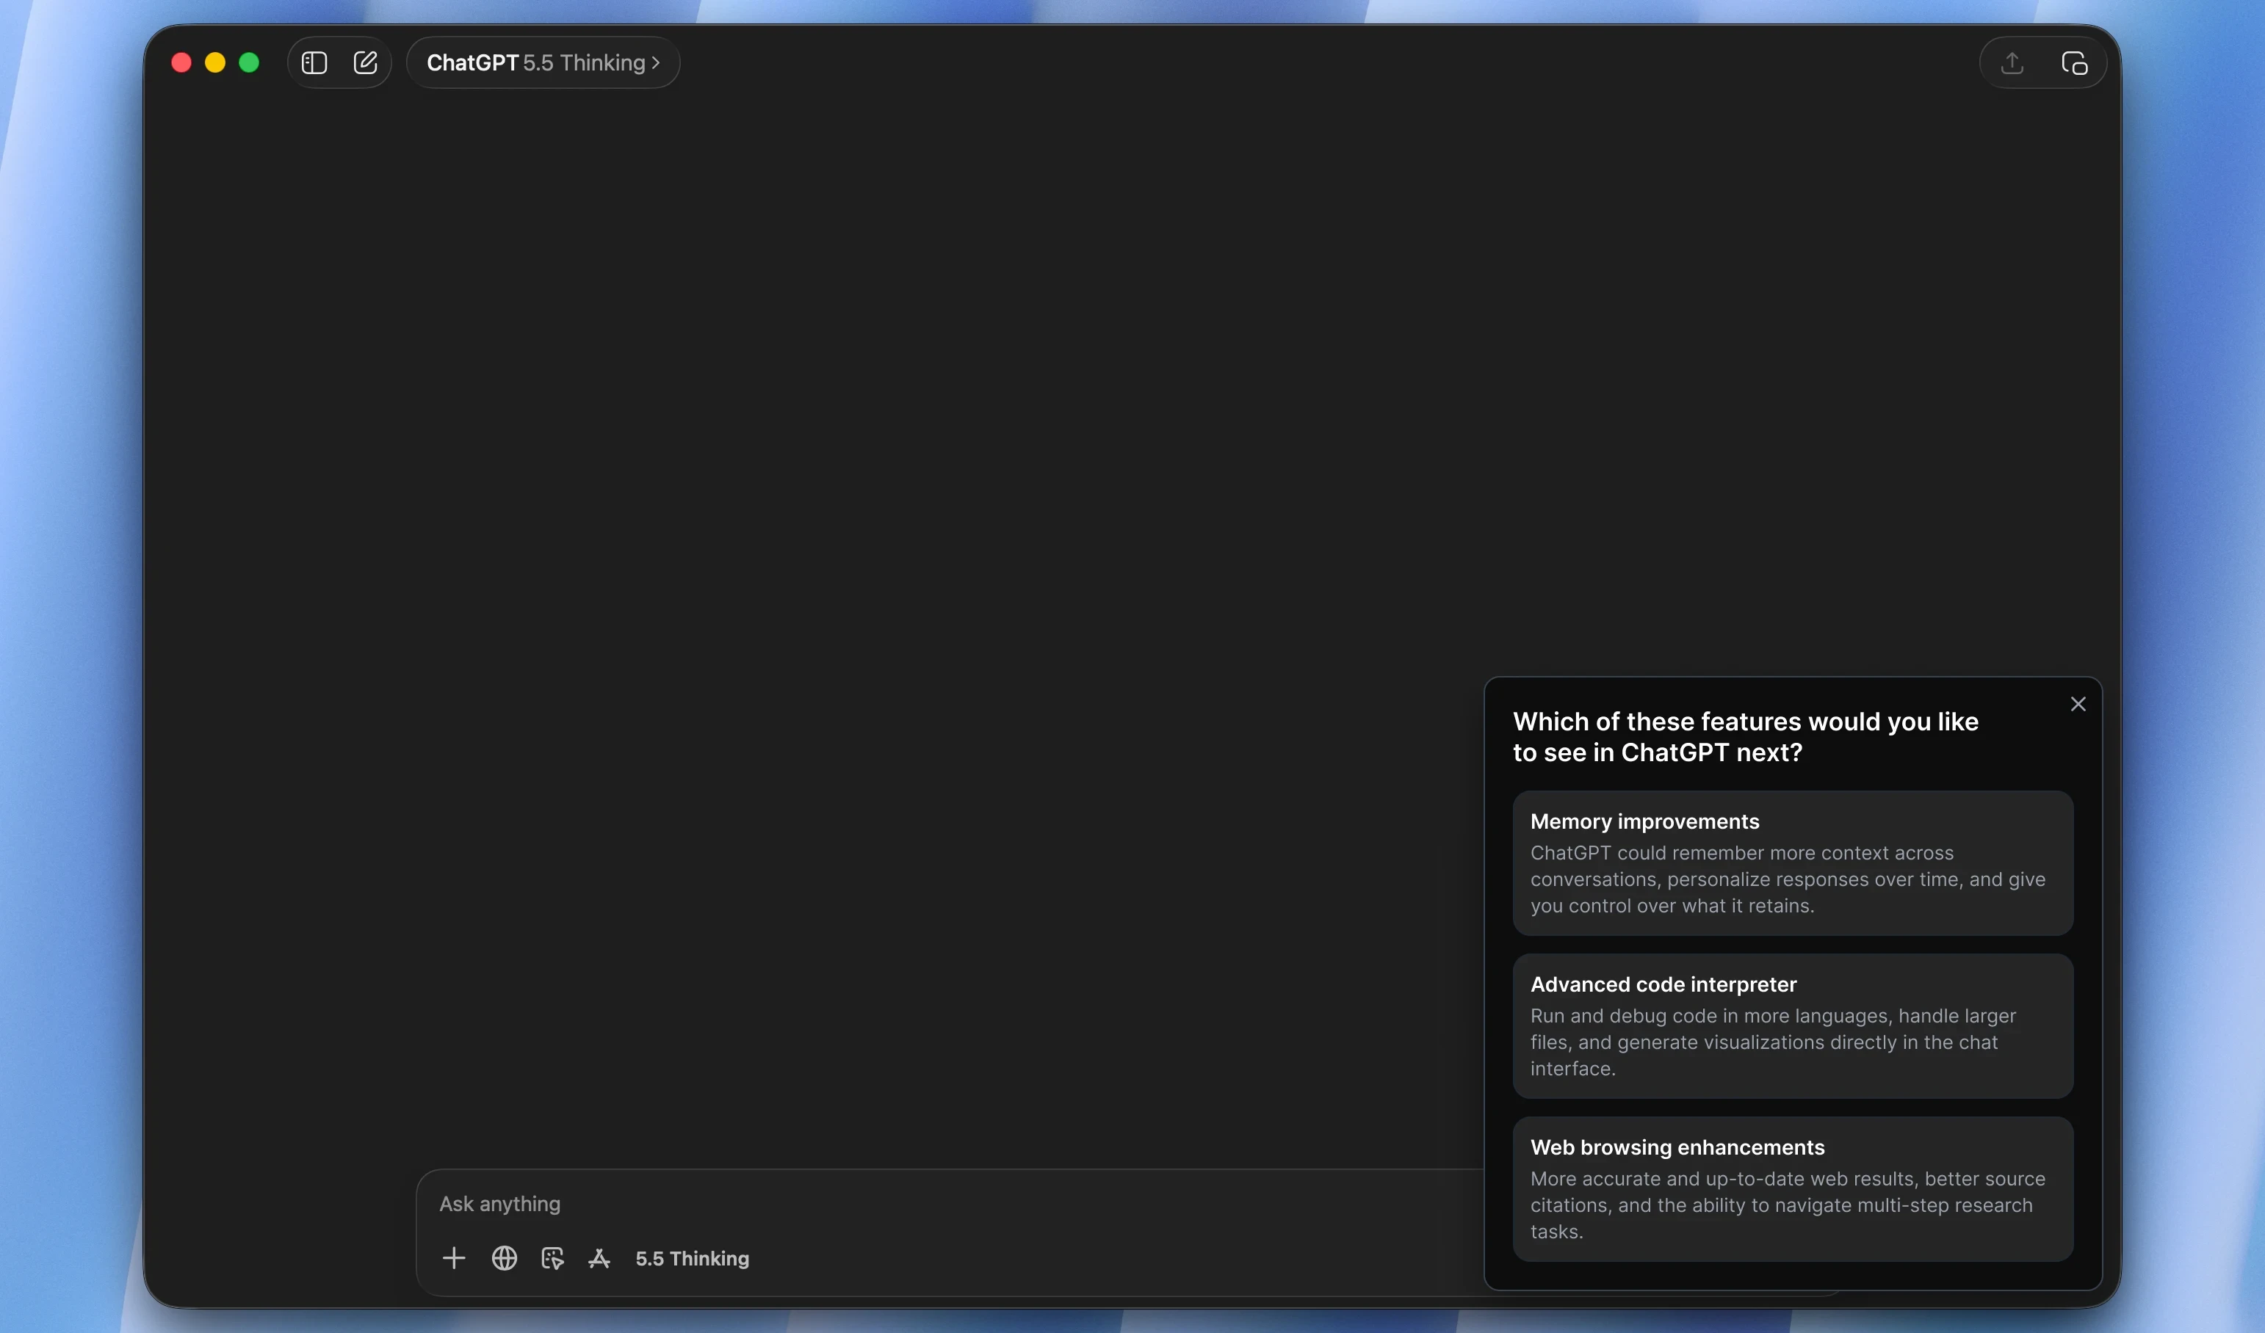Viewport: 2265px width, 1333px height.
Task: Open the companion window icon at top right
Action: [x=2073, y=63]
